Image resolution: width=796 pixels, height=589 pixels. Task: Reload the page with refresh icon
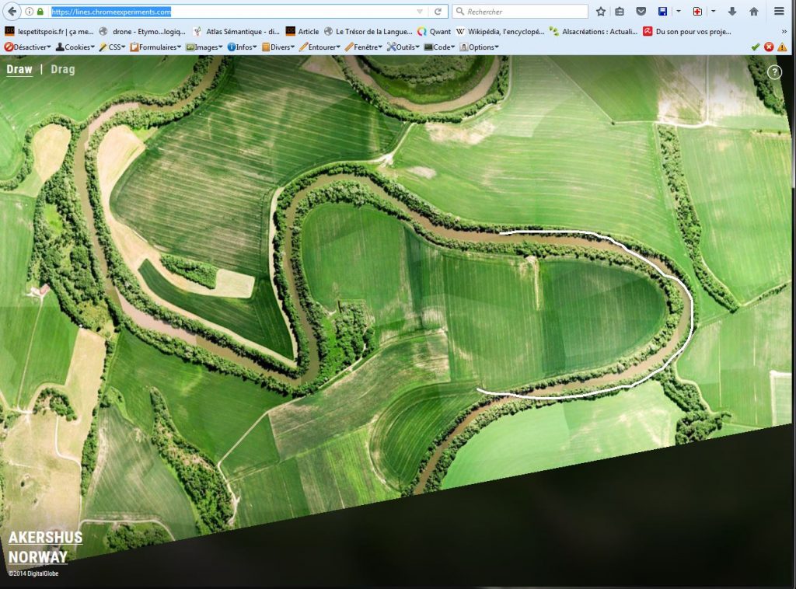coord(438,12)
